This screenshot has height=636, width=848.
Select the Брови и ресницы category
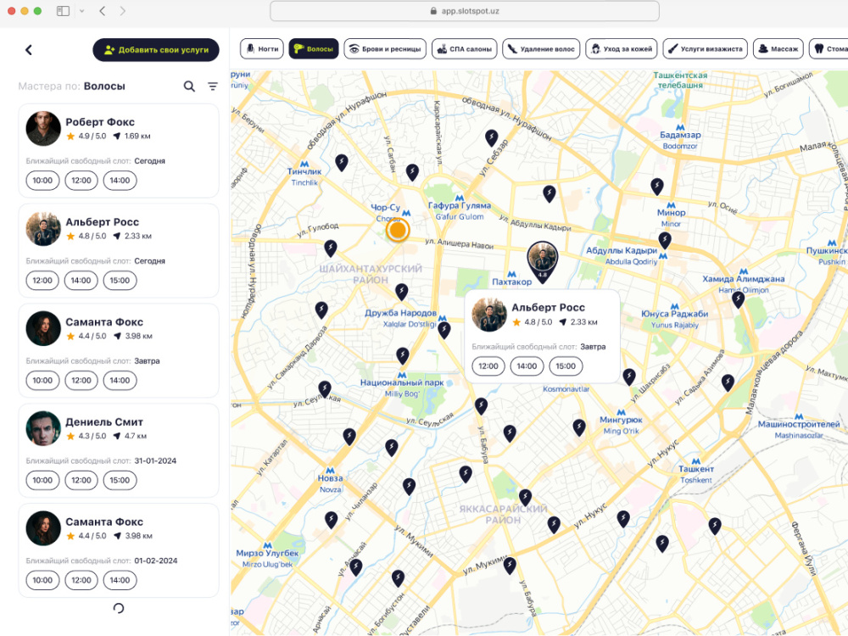(385, 48)
